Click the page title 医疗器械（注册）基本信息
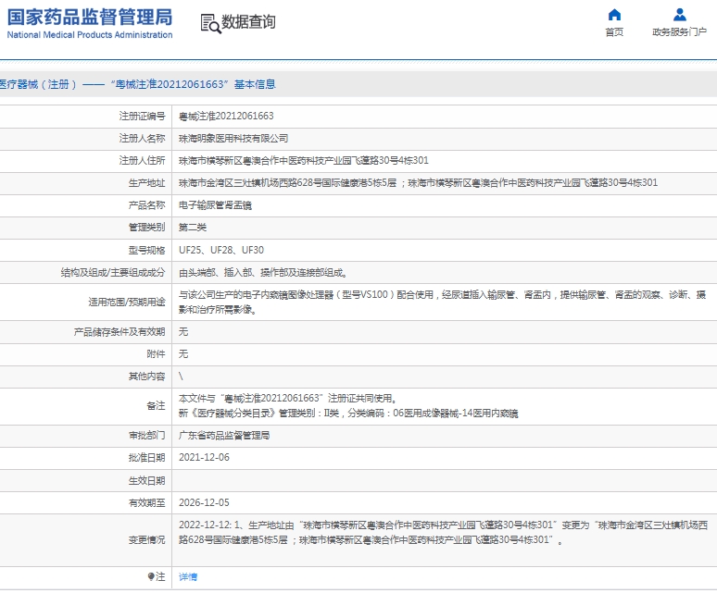 tap(138, 84)
